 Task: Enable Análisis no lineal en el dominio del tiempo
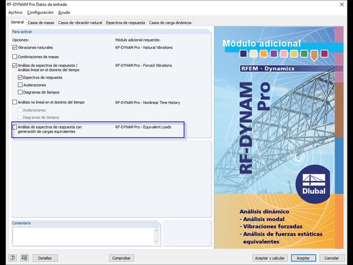(x=15, y=102)
